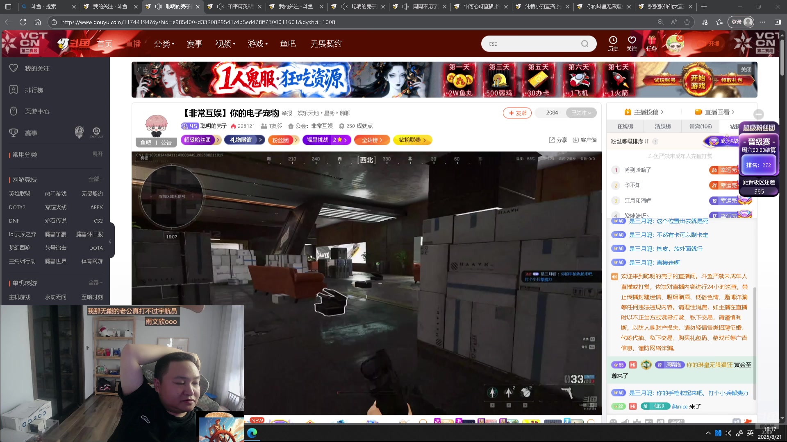Click 我的关注 heart in left sidebar

point(14,68)
